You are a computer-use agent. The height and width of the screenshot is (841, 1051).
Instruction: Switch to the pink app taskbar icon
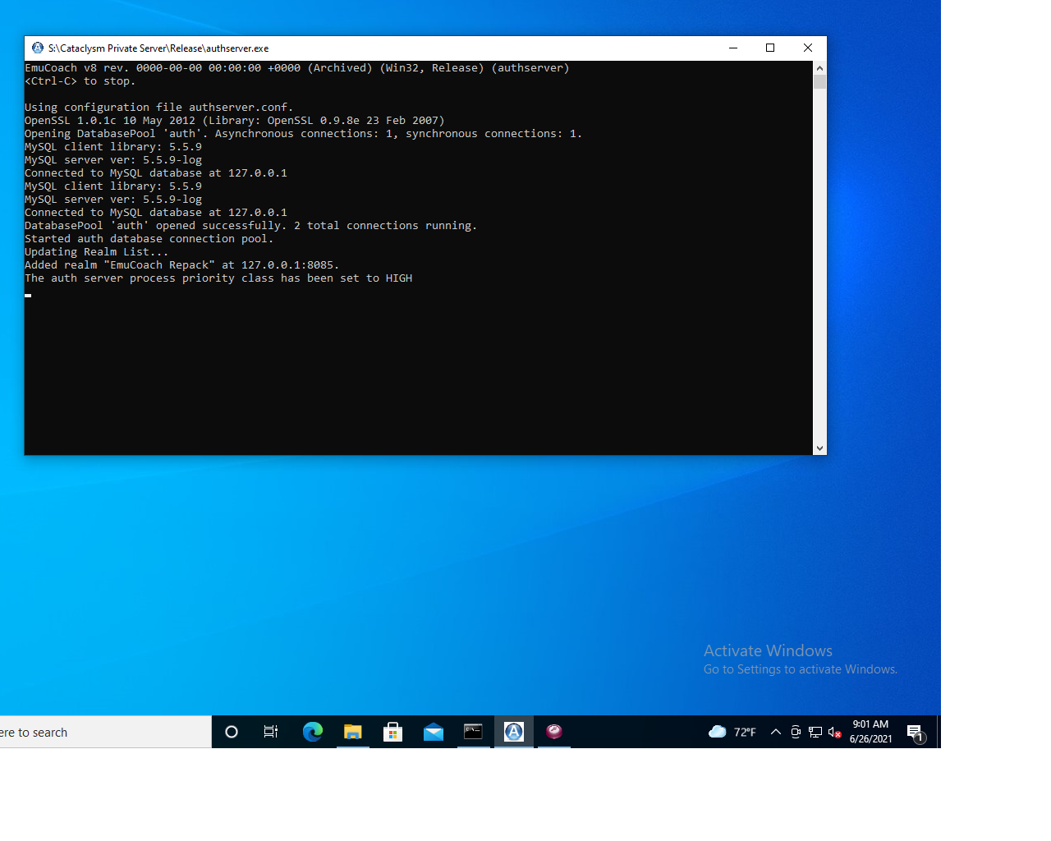tap(554, 732)
